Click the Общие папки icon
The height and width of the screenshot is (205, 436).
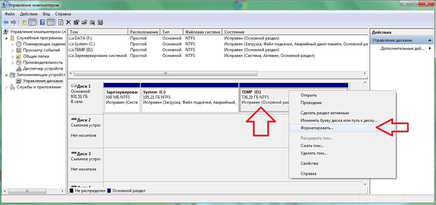(19, 56)
